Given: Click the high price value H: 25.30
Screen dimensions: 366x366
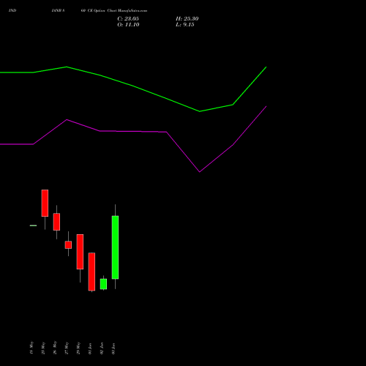Looking at the screenshot, I should click(187, 19).
